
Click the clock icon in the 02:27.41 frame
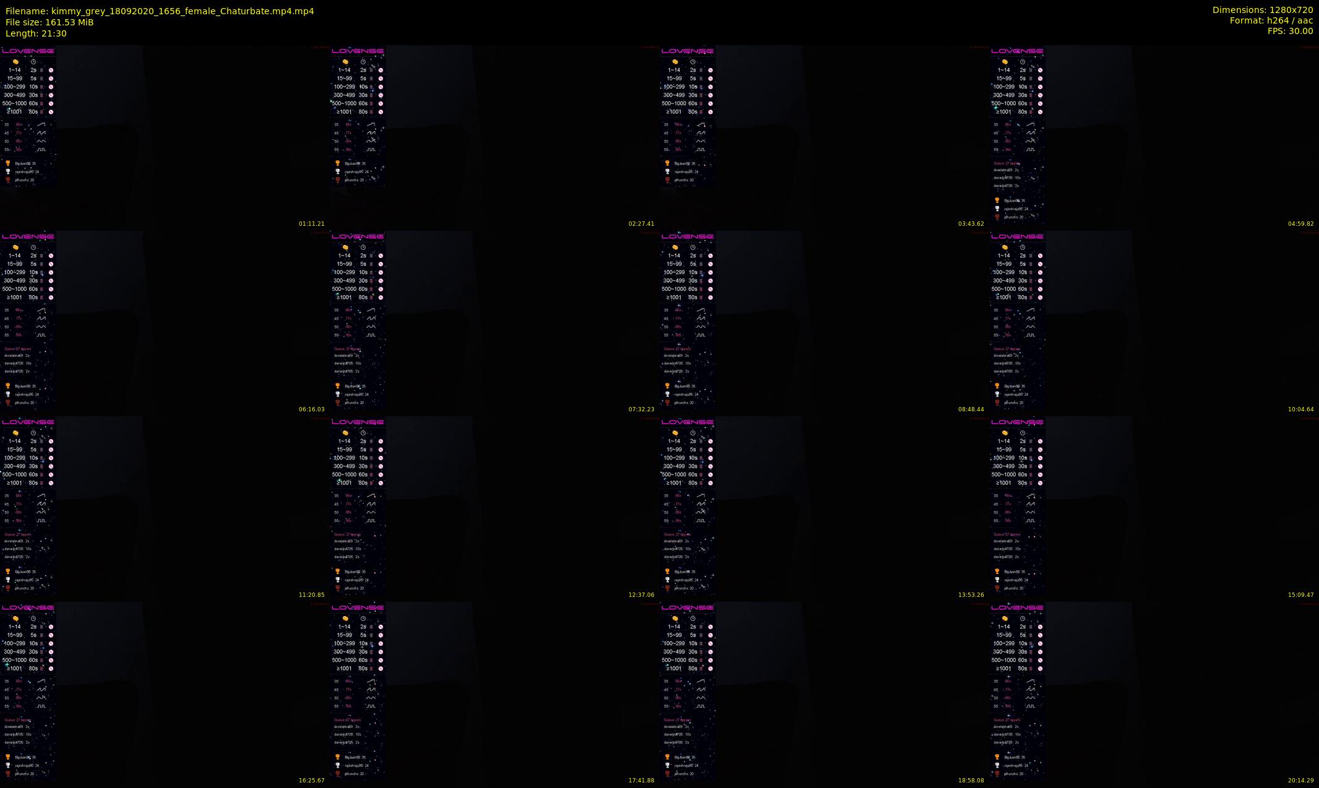(363, 62)
